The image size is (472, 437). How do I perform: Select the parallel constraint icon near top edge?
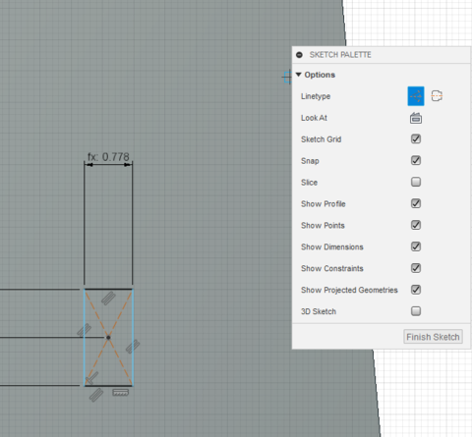[108, 299]
